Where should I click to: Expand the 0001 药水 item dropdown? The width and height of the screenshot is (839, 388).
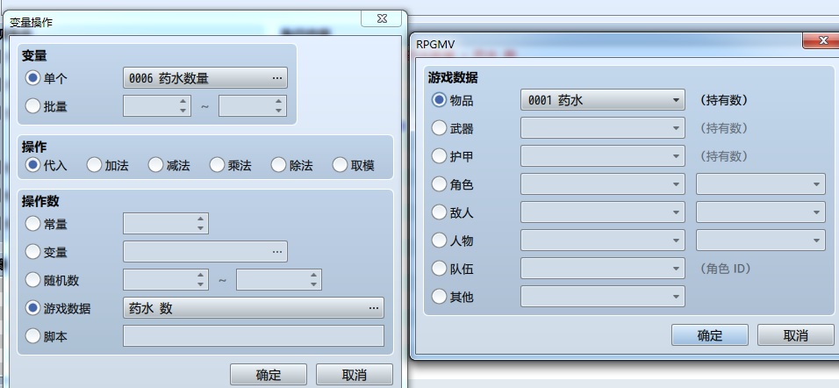603,100
